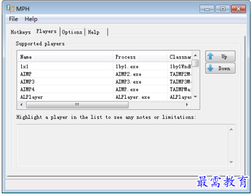
Task: Click the horizontal scrollbar left arrow
Action: tap(21, 105)
